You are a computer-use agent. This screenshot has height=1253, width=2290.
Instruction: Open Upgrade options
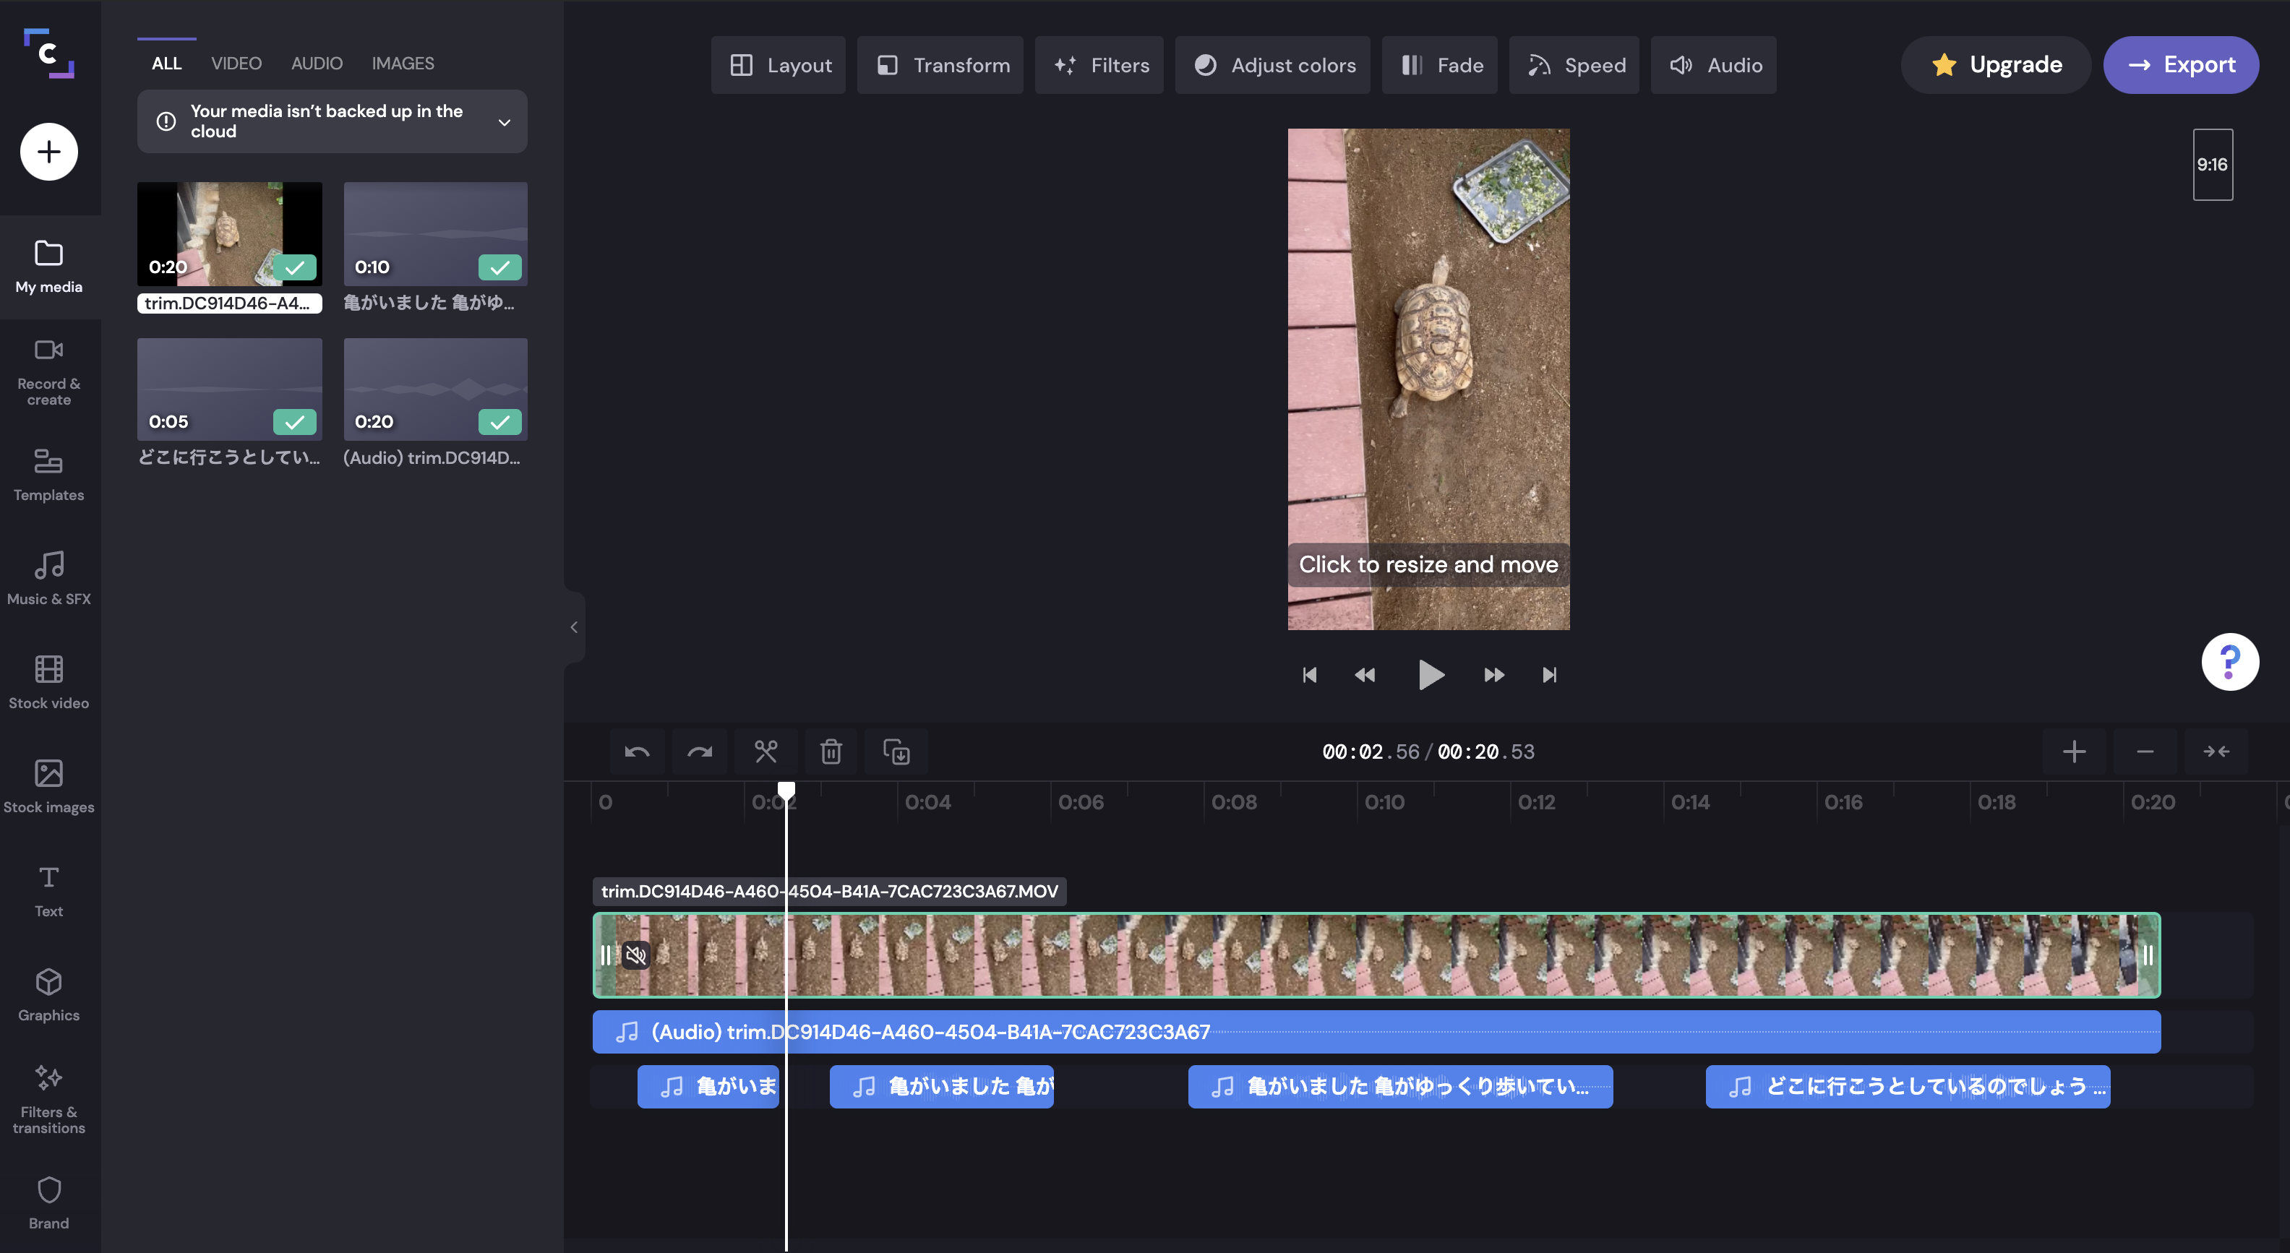pyautogui.click(x=1996, y=64)
